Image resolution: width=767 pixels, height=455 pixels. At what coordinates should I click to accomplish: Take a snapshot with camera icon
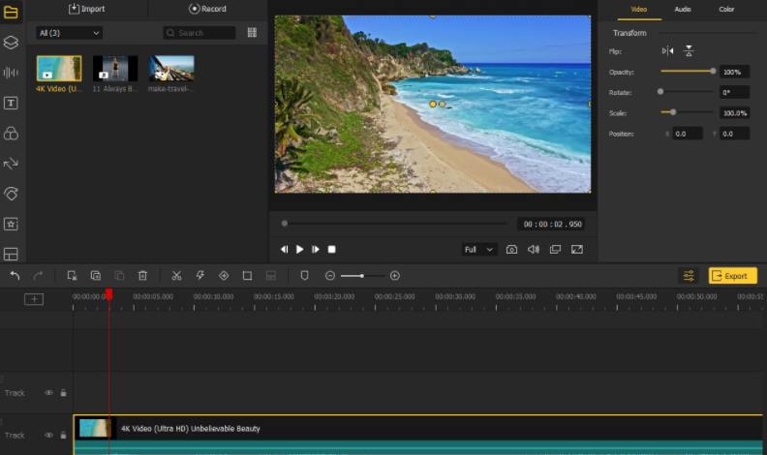click(511, 250)
